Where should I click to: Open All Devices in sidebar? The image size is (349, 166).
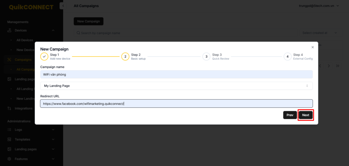coord(25,40)
